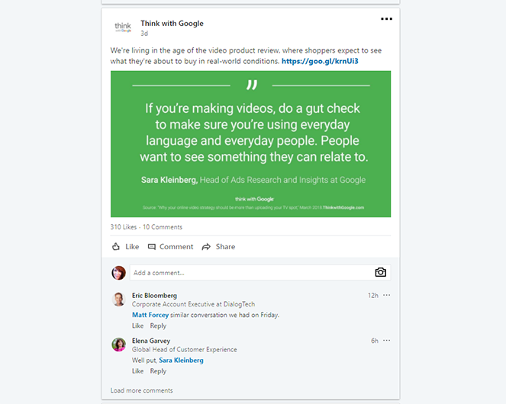The image size is (506, 404).
Task: Click the Comment speech bubble icon
Action: [x=152, y=247]
